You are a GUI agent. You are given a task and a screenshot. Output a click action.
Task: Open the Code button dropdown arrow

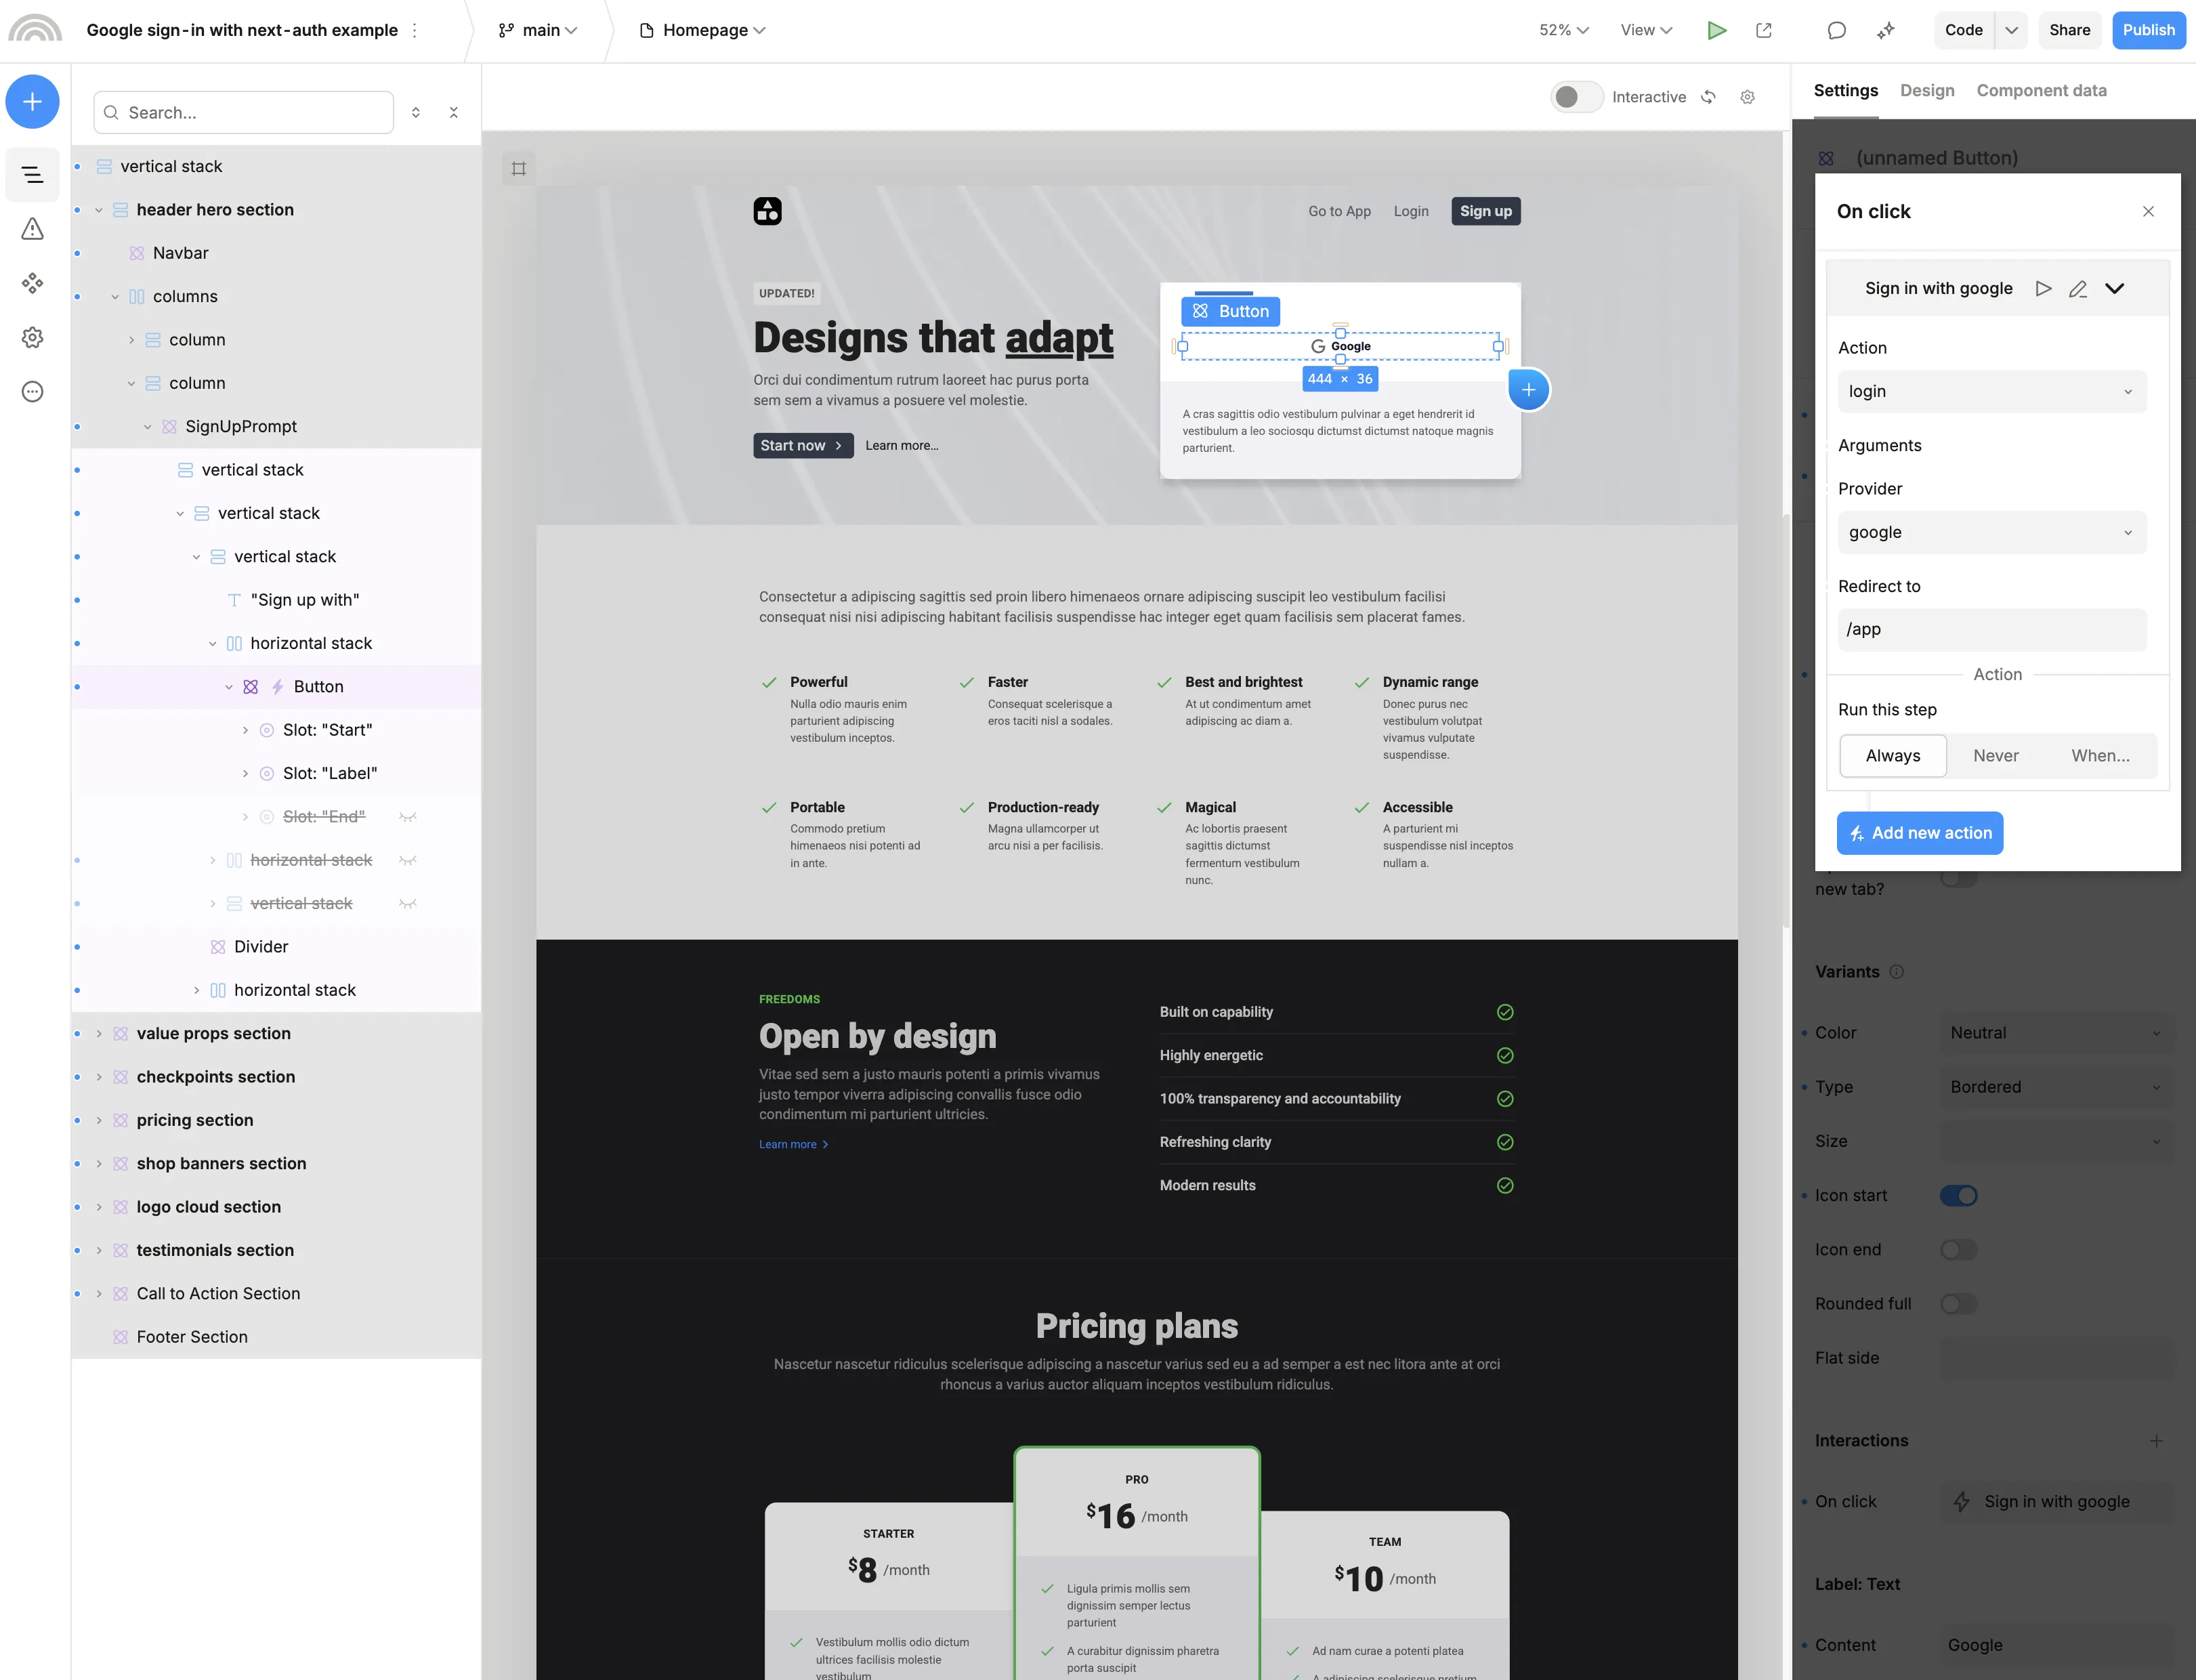tap(2011, 30)
